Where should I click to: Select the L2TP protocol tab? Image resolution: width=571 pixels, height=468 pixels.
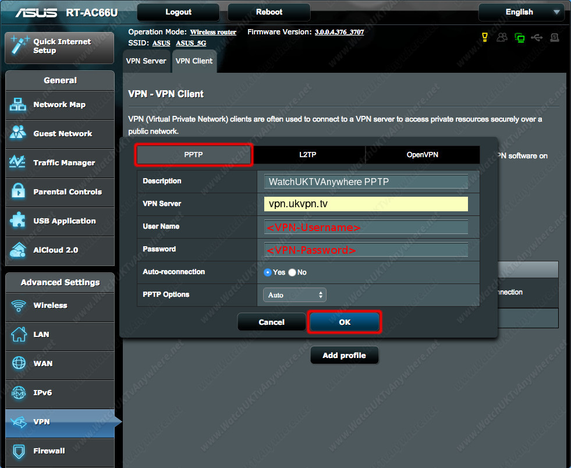click(x=308, y=155)
